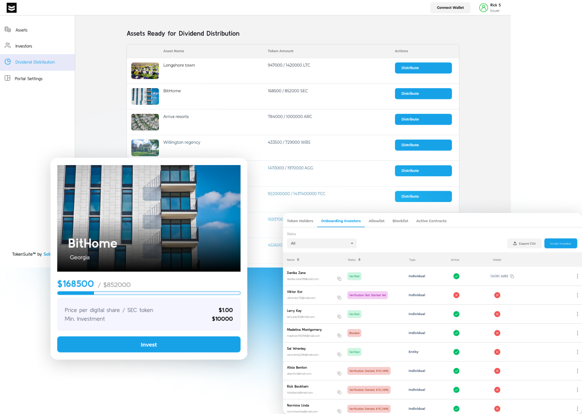Copy Danika Zane's wallet address

[x=512, y=276]
